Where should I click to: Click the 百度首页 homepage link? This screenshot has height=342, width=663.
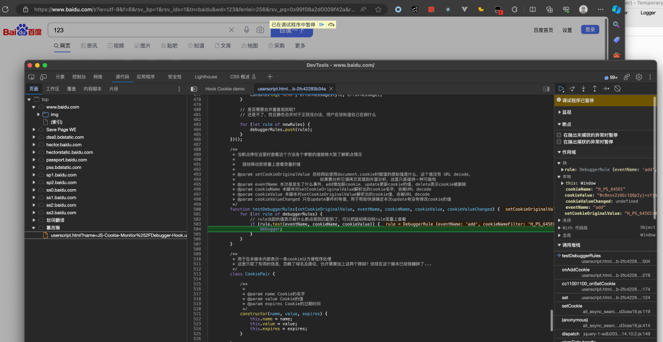543,30
